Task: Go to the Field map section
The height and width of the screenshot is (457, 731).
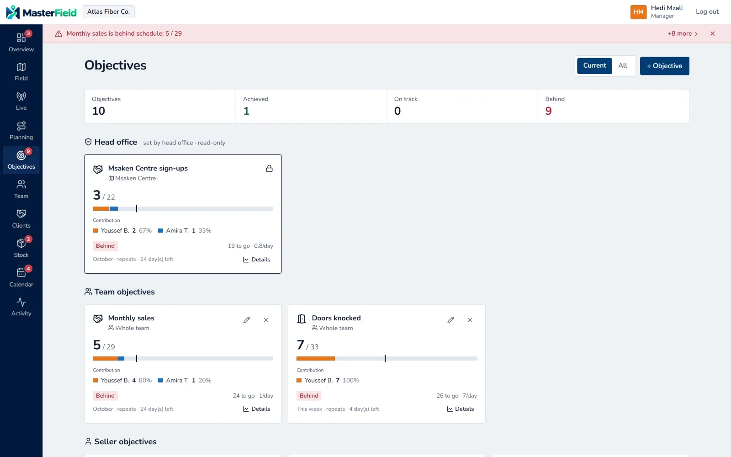Action: (21, 71)
